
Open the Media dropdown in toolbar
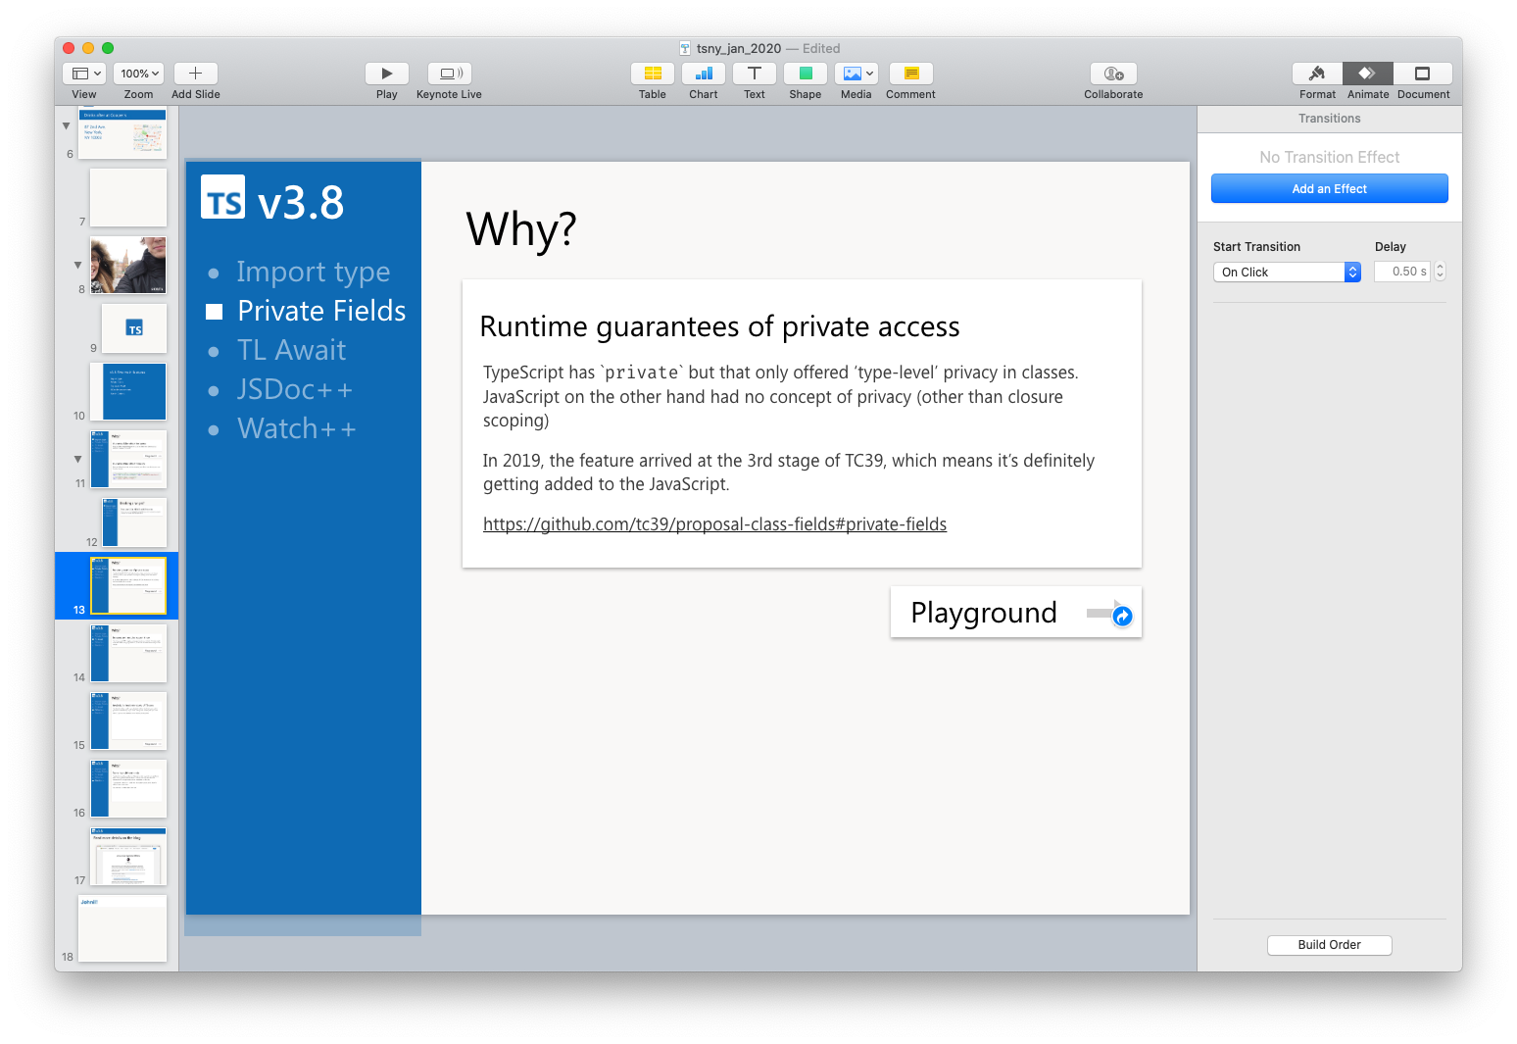click(x=856, y=74)
